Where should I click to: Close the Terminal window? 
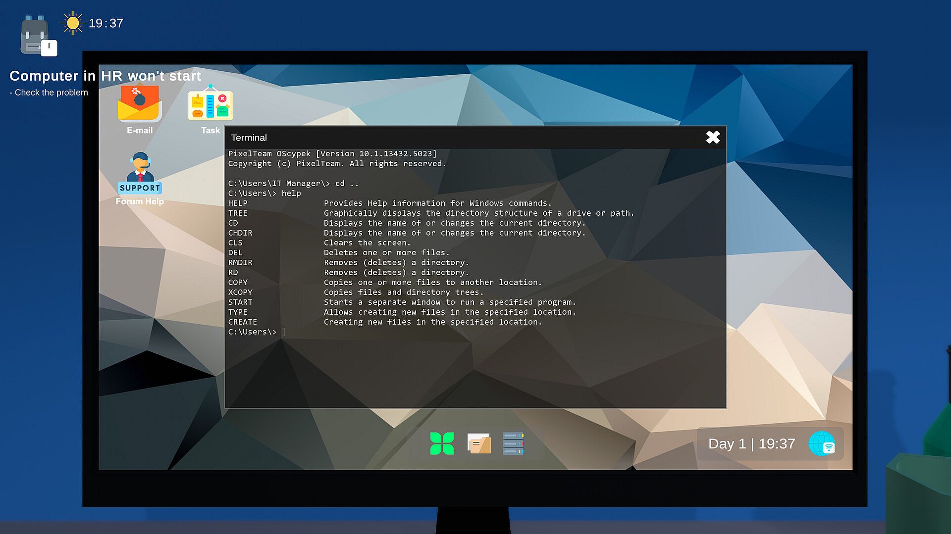click(x=713, y=137)
